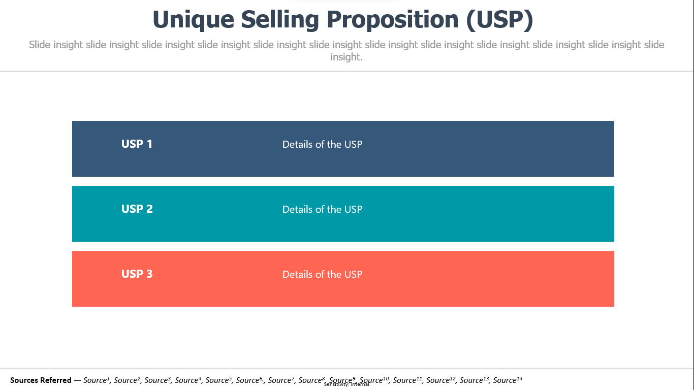Open Source 14 reference in footer

pyautogui.click(x=508, y=380)
